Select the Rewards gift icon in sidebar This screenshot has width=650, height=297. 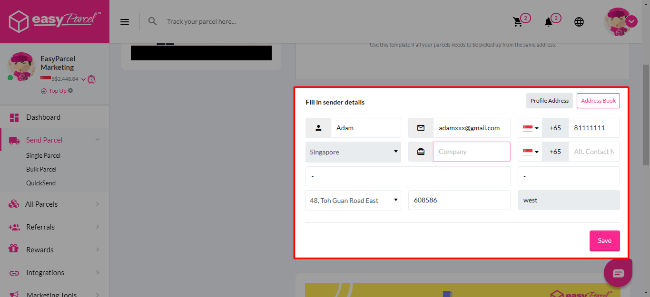(13, 249)
